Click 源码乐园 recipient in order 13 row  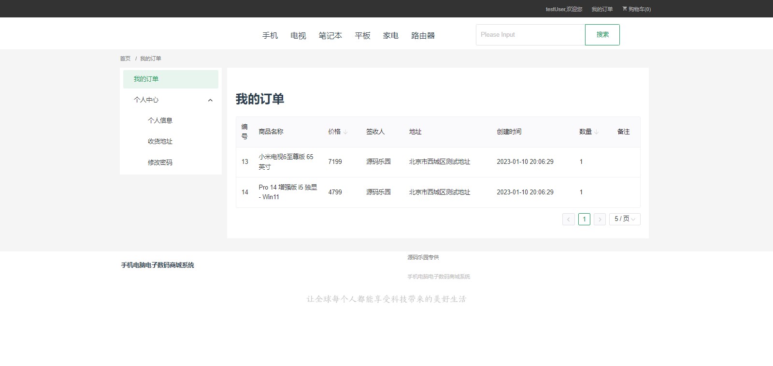[378, 161]
